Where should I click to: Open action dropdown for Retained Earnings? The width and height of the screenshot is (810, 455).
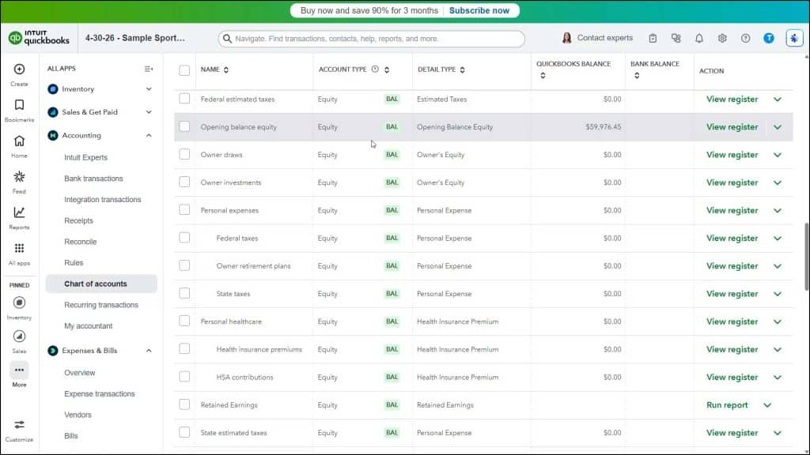(x=767, y=405)
